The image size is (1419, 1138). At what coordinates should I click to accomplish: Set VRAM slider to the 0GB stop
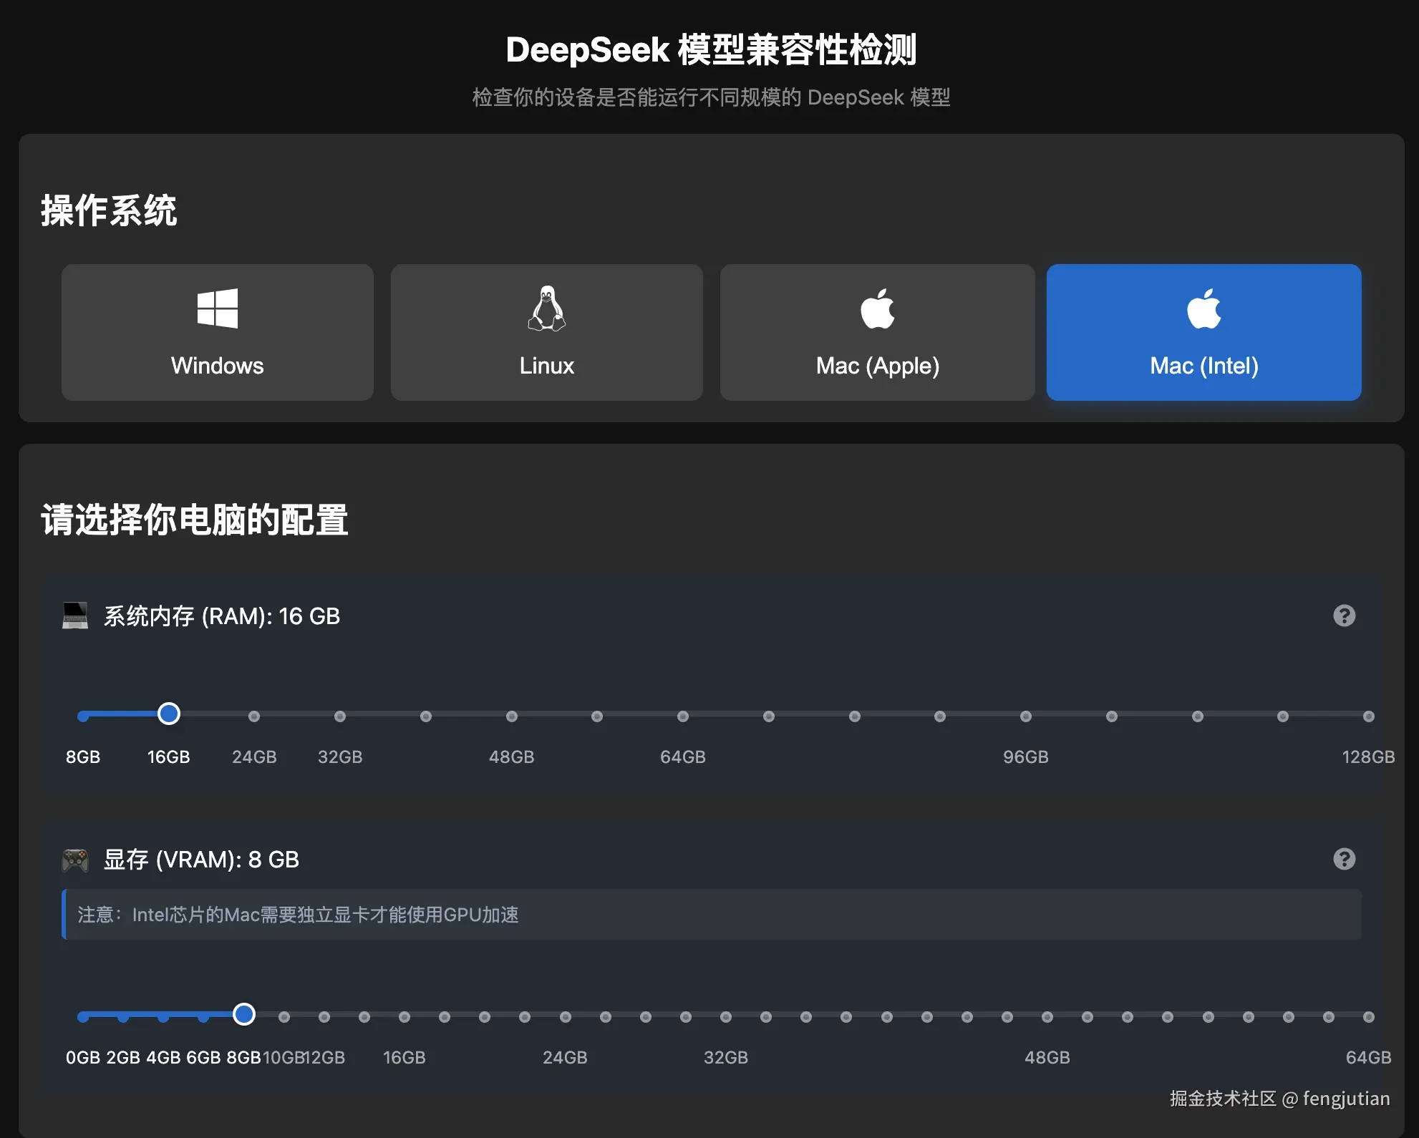(x=83, y=1017)
